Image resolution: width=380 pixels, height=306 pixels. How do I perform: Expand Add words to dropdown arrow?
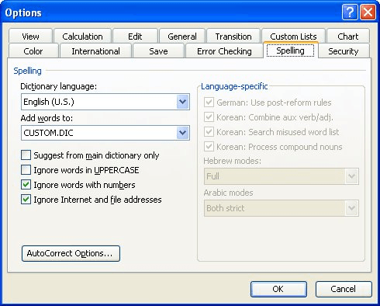(x=182, y=133)
